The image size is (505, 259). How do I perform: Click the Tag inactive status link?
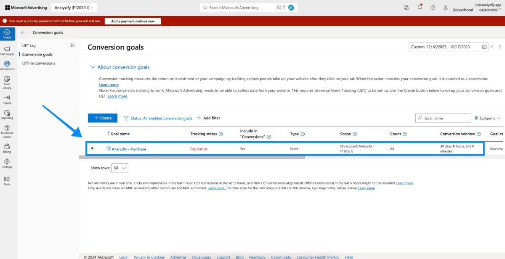point(199,149)
